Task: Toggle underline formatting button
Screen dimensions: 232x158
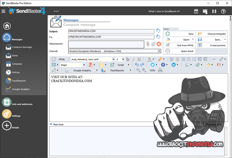Action: coord(139,59)
